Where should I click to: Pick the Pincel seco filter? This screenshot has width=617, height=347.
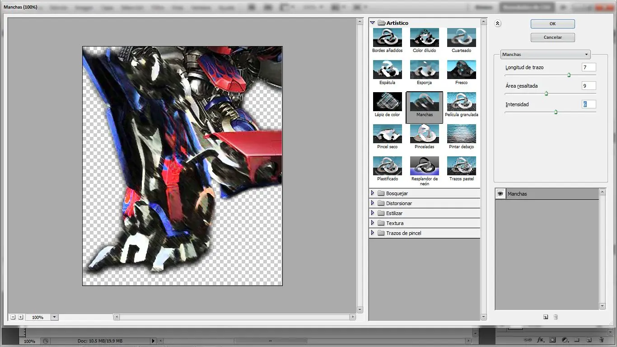point(387,134)
